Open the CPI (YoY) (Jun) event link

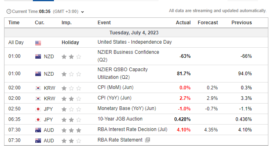click(114, 98)
